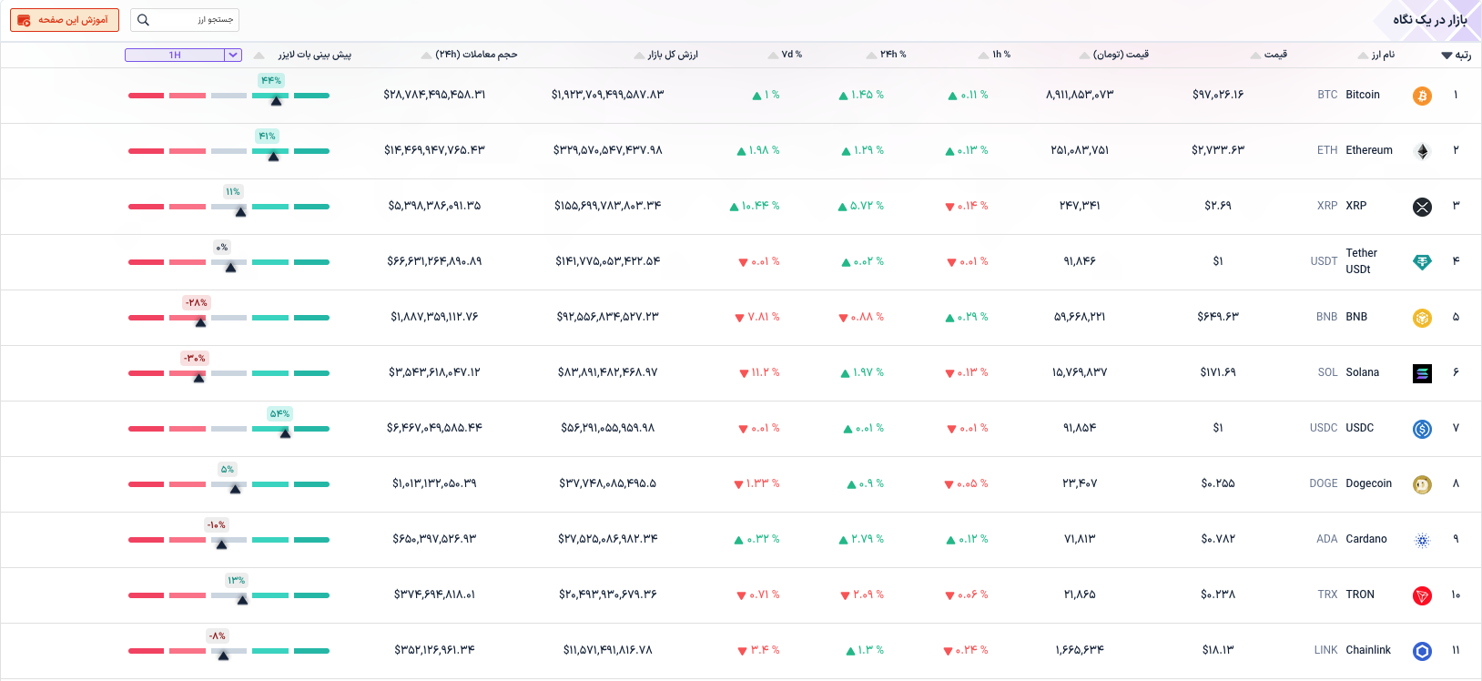Sort by 7d % column
The height and width of the screenshot is (681, 1482).
point(786,55)
